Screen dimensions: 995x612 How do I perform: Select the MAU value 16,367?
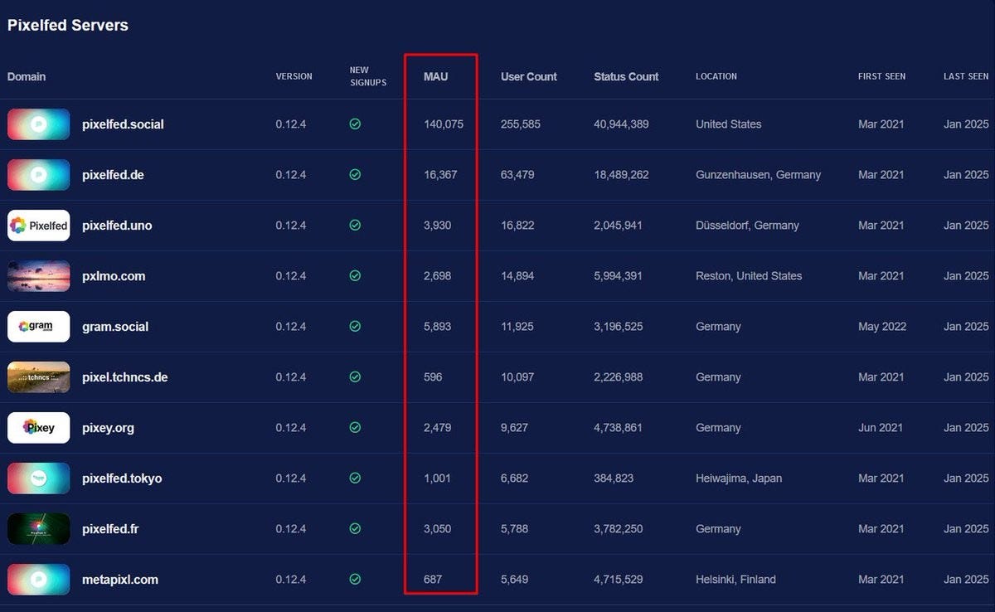coord(440,175)
